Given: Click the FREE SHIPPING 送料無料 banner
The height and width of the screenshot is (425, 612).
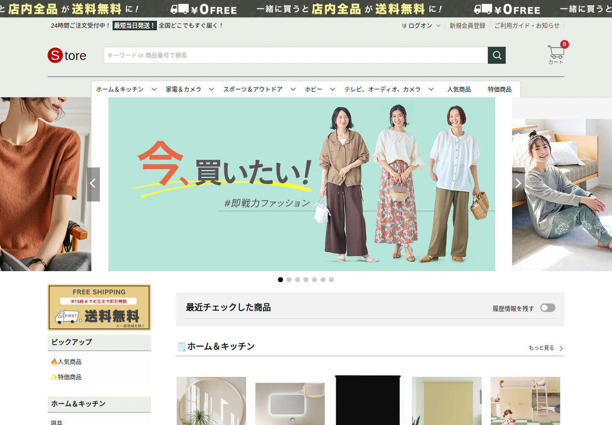Looking at the screenshot, I should tap(99, 307).
